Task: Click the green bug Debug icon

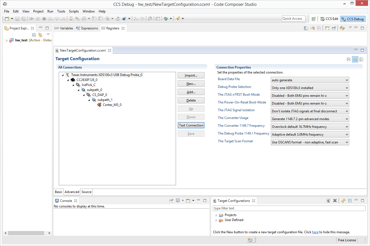Action: pyautogui.click(x=166, y=19)
